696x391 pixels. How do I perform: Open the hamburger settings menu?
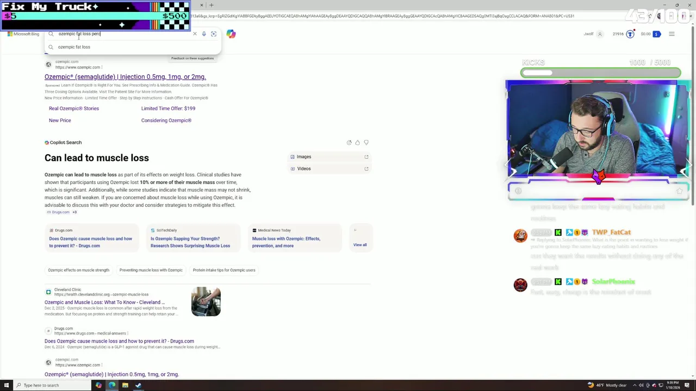coord(672,34)
